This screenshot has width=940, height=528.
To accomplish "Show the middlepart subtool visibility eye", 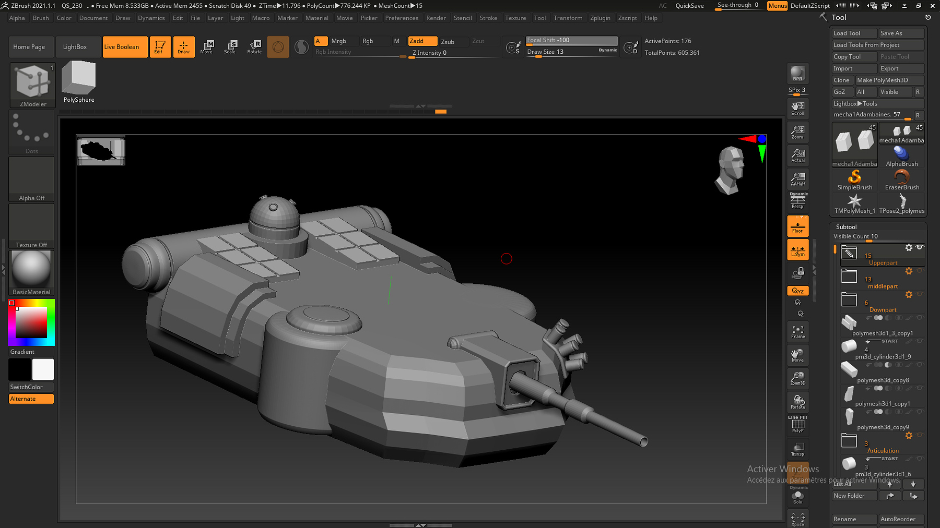I will click(x=921, y=271).
